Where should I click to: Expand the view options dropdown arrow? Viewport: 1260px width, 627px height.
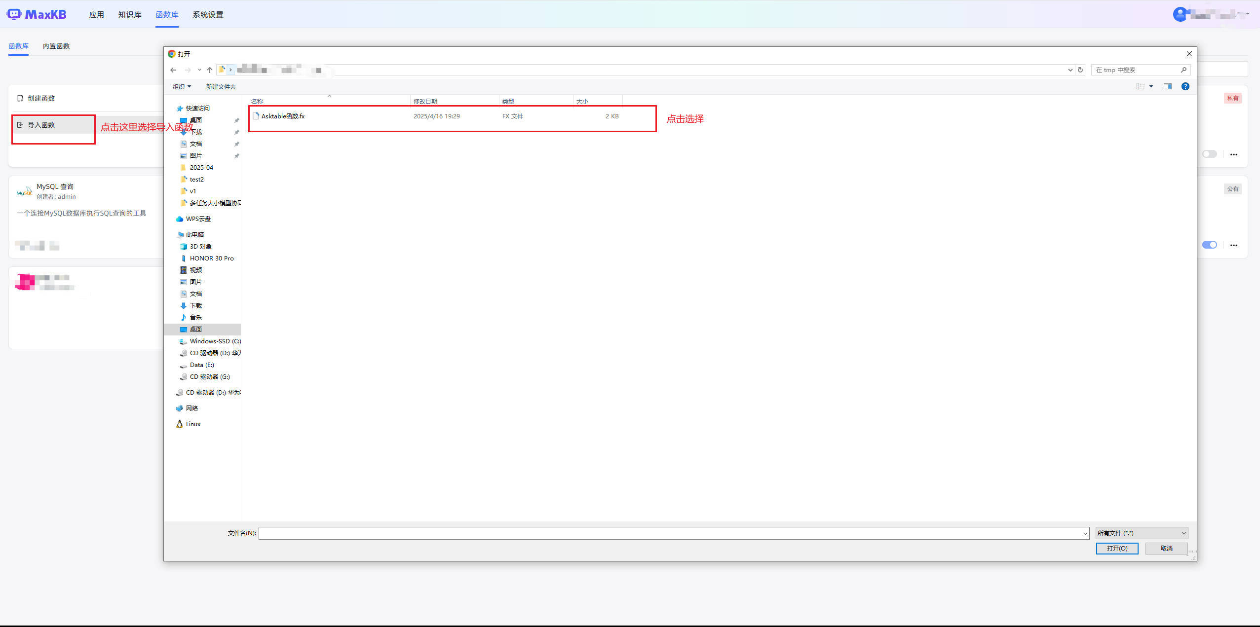(1151, 86)
